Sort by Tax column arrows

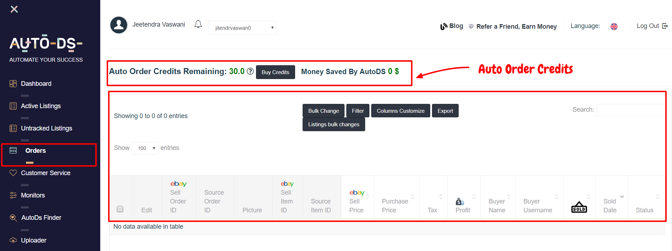[x=441, y=197]
